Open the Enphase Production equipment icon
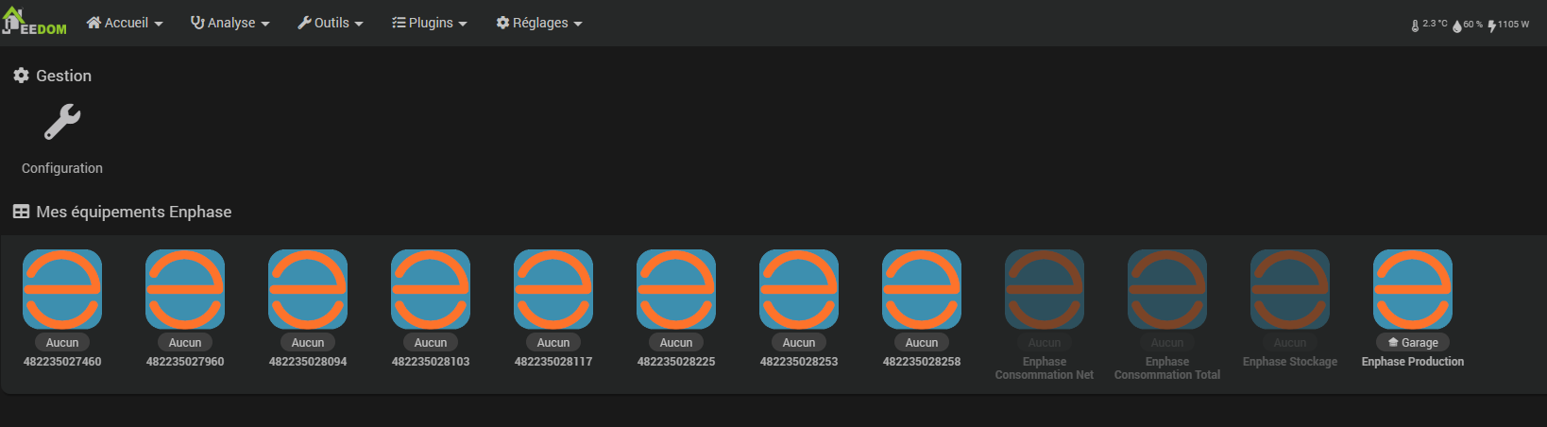Screen dimensions: 1547x427 (1413, 289)
